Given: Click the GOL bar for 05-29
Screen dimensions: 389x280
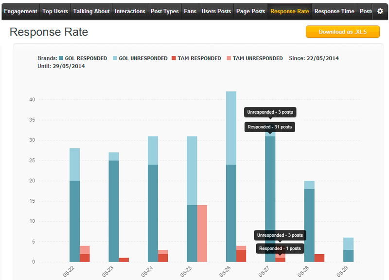Looking at the screenshot, I should click(348, 250).
